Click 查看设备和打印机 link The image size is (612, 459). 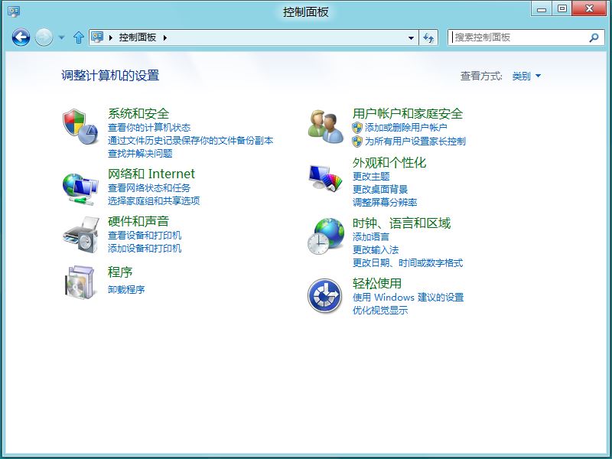[x=145, y=236]
